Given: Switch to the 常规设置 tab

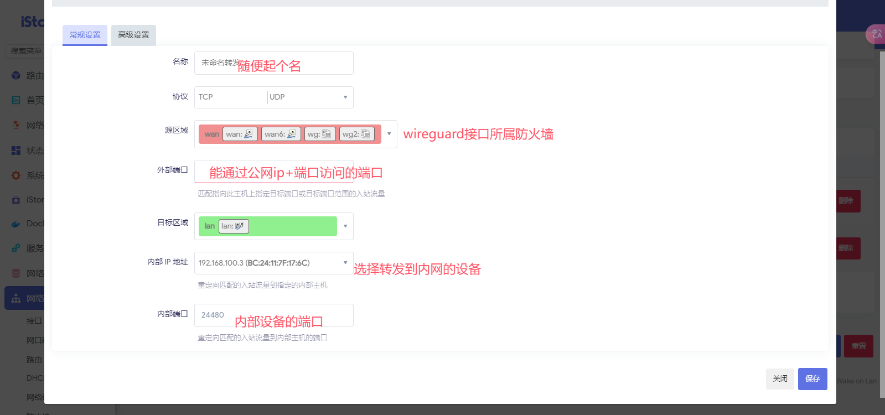Looking at the screenshot, I should coord(85,35).
